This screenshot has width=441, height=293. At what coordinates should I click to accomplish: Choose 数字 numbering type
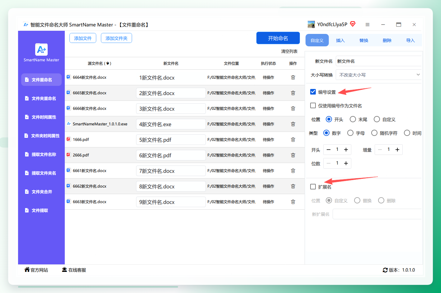pyautogui.click(x=326, y=133)
